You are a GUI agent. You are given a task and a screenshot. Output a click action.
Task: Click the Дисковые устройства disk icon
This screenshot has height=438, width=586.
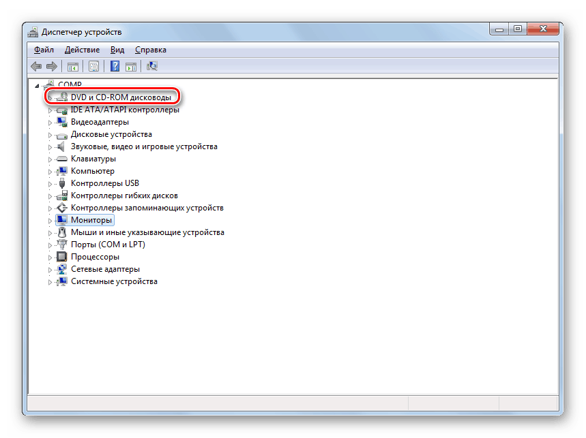(61, 135)
